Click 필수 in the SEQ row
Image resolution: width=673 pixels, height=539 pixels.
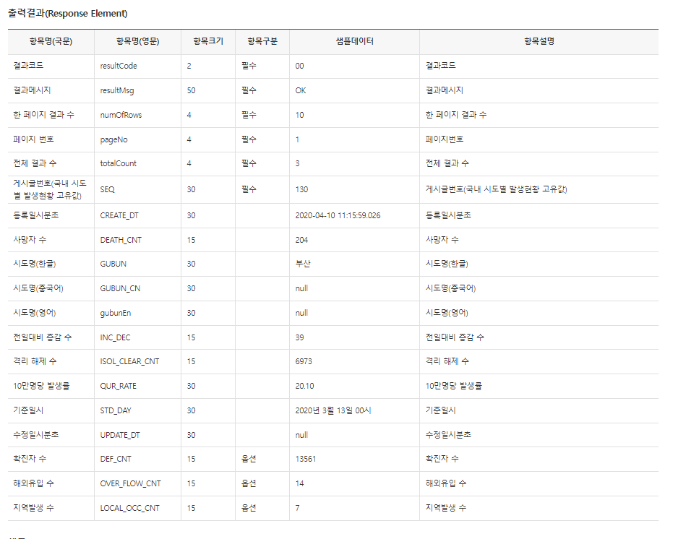click(249, 189)
